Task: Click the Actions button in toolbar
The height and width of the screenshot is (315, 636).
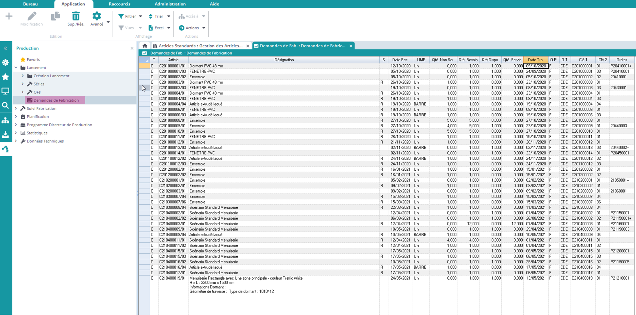Action: click(x=192, y=28)
